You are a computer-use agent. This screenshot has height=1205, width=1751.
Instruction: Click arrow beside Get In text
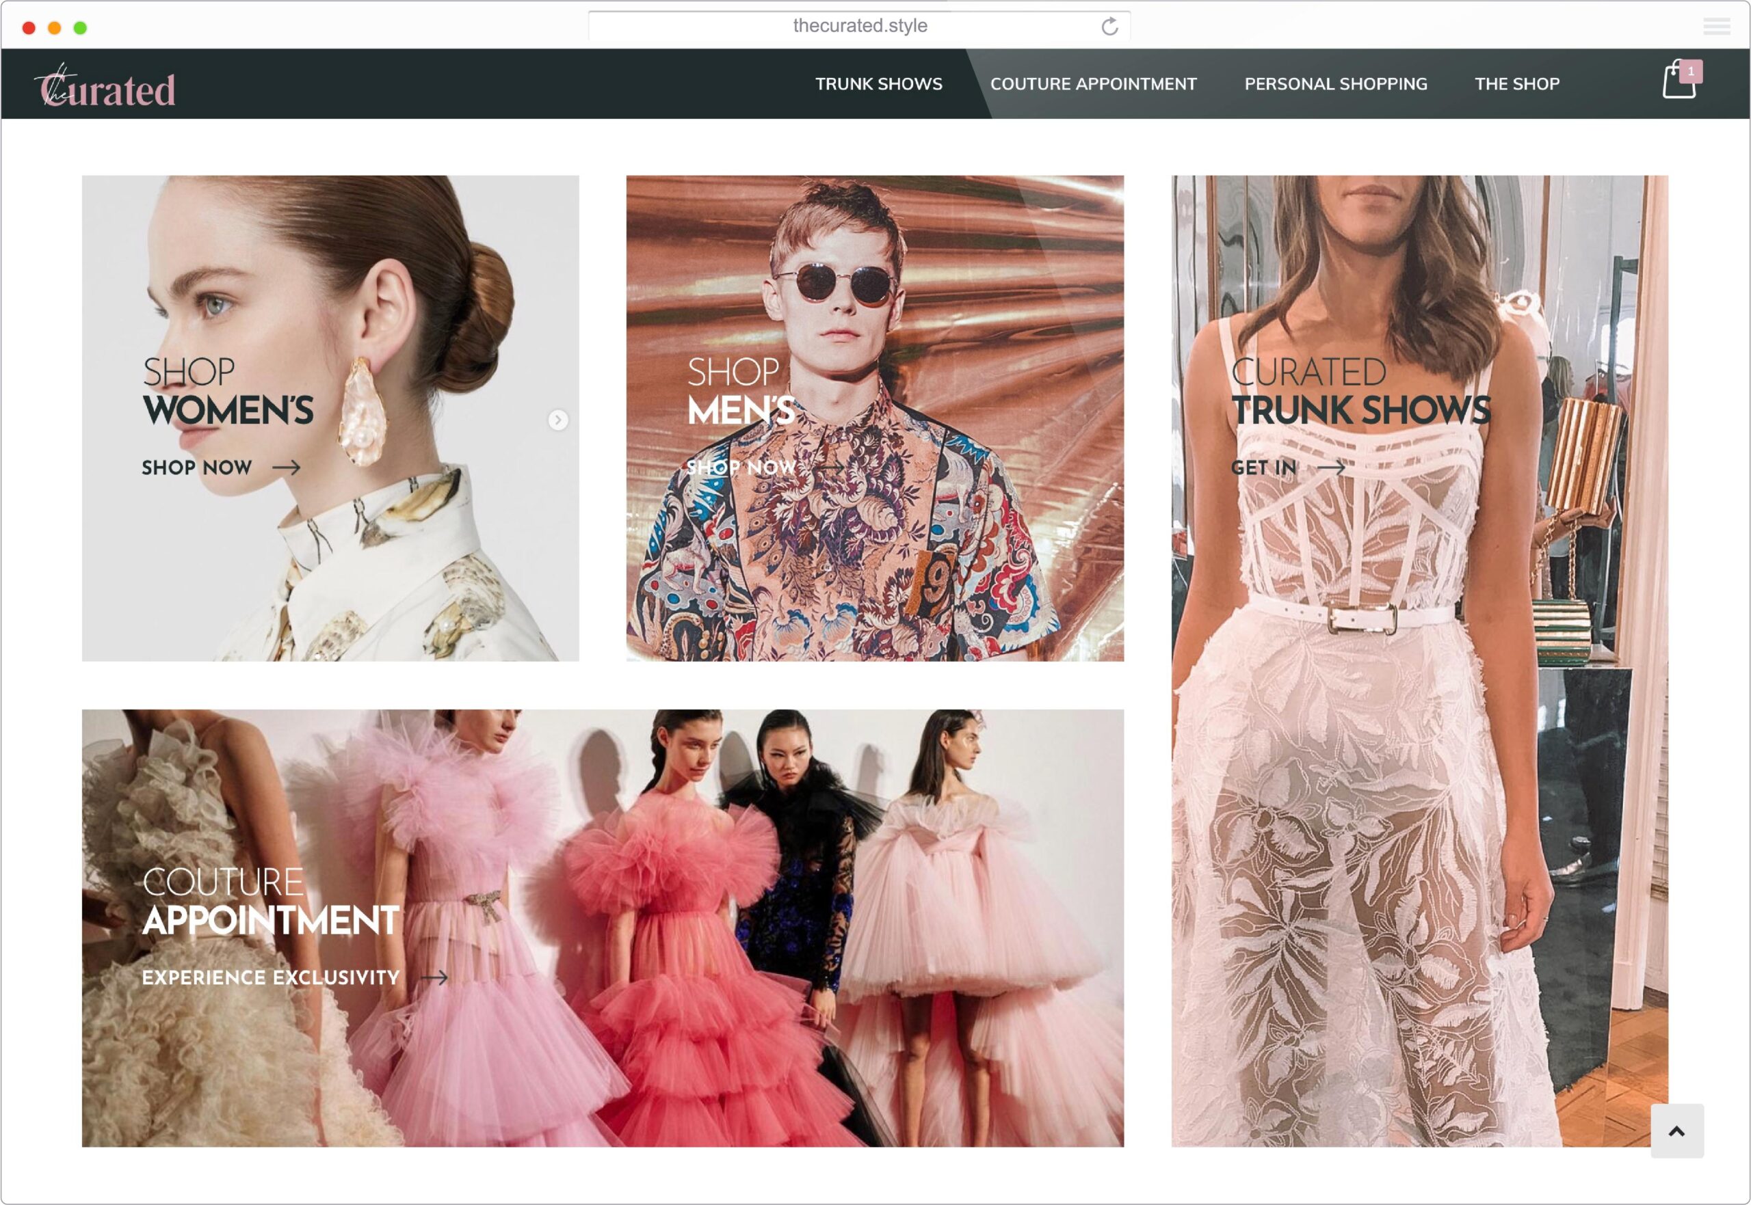pos(1331,468)
